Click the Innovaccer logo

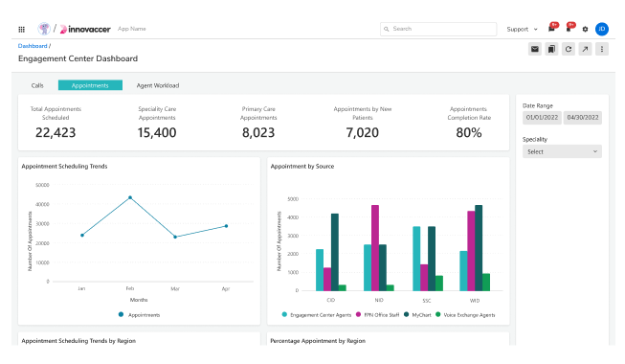point(85,29)
